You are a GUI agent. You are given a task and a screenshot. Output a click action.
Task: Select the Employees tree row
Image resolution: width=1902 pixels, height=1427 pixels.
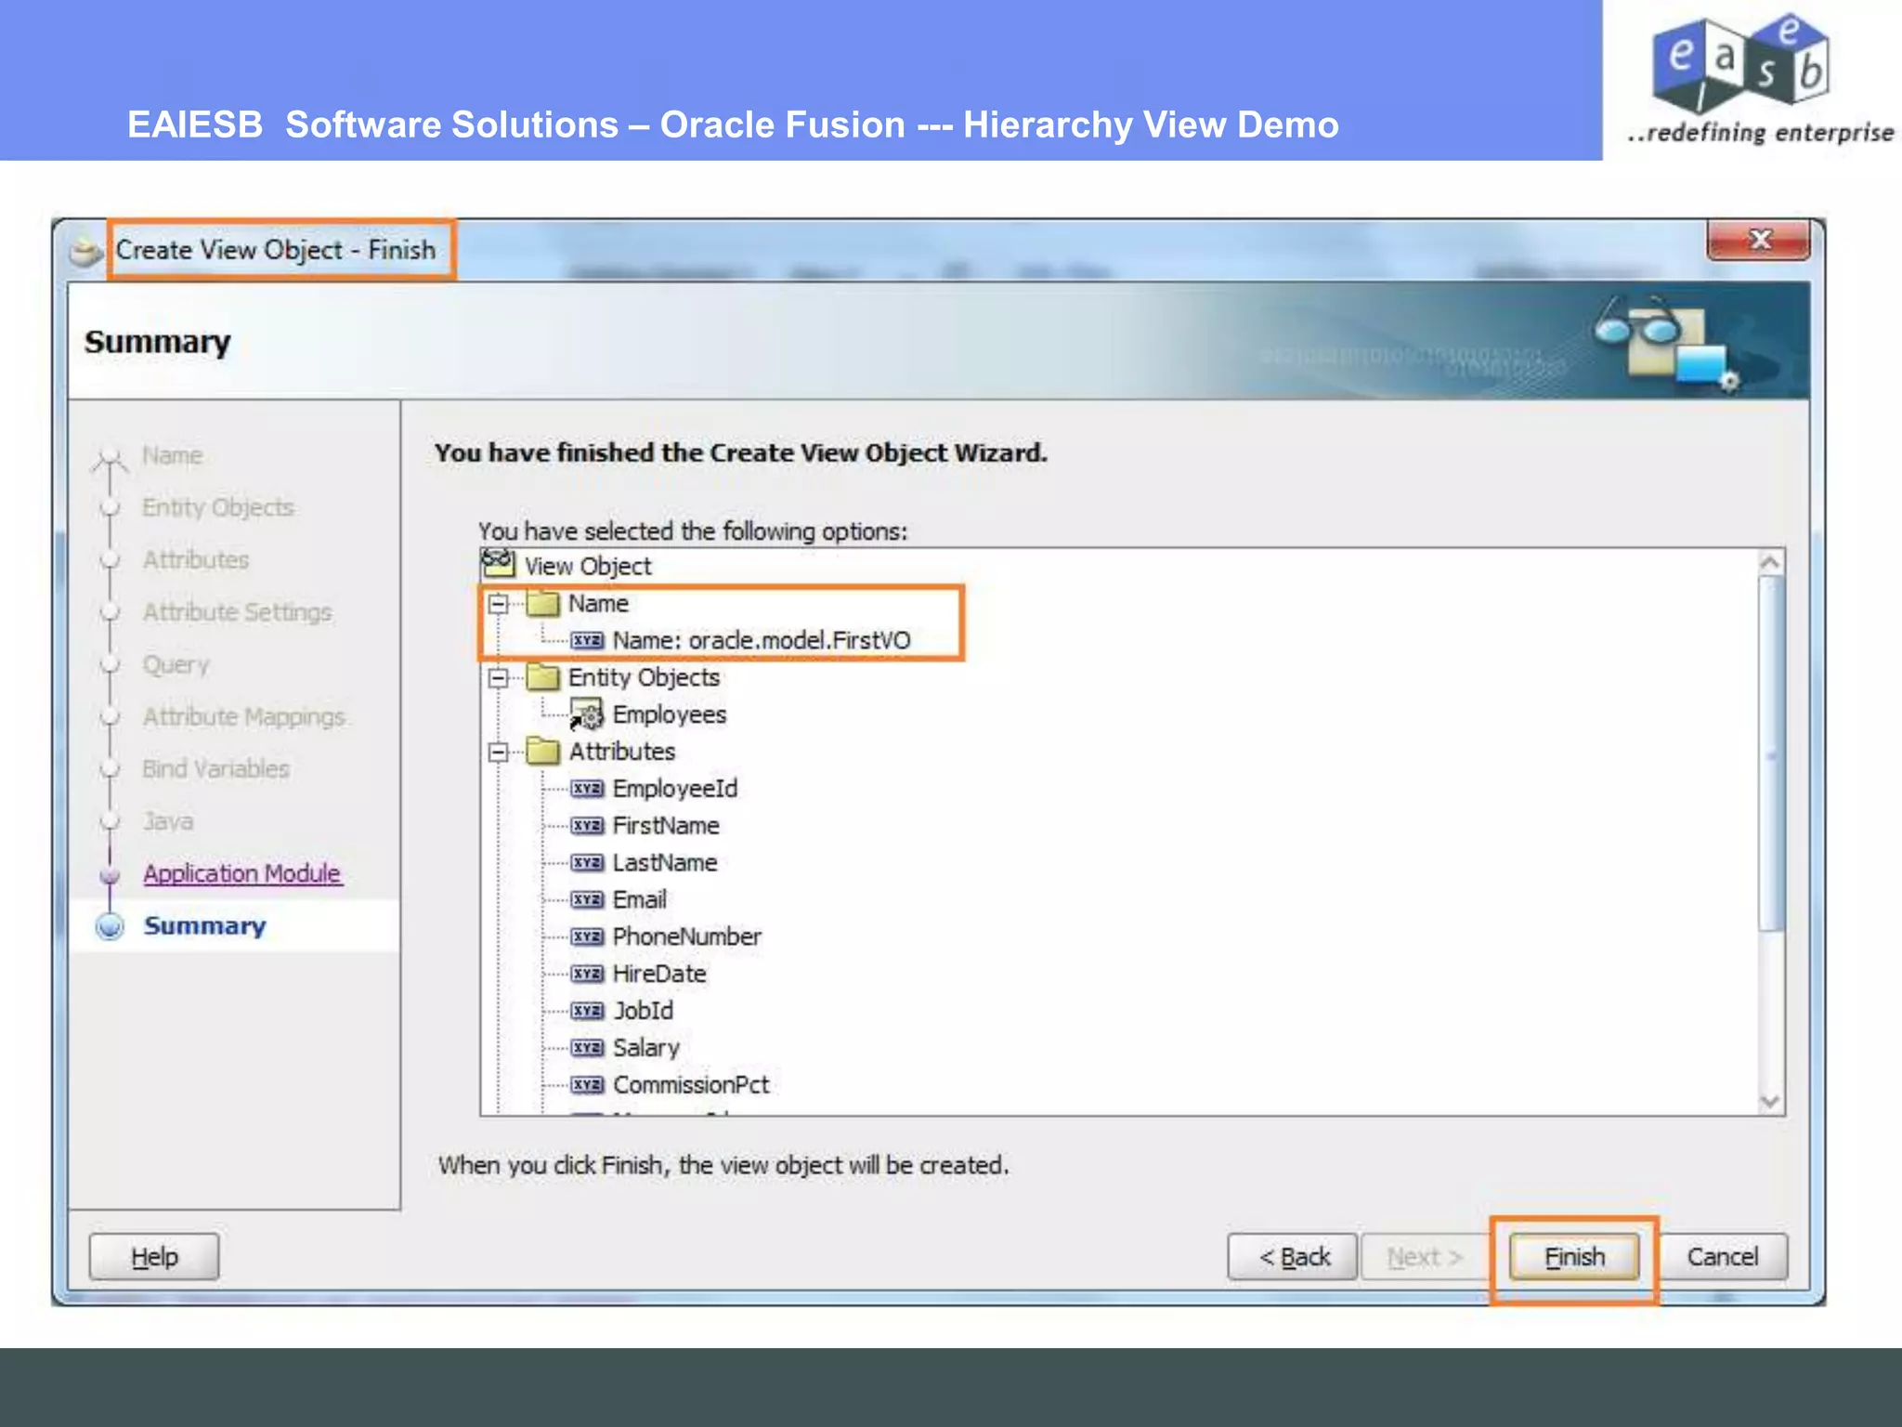point(649,714)
